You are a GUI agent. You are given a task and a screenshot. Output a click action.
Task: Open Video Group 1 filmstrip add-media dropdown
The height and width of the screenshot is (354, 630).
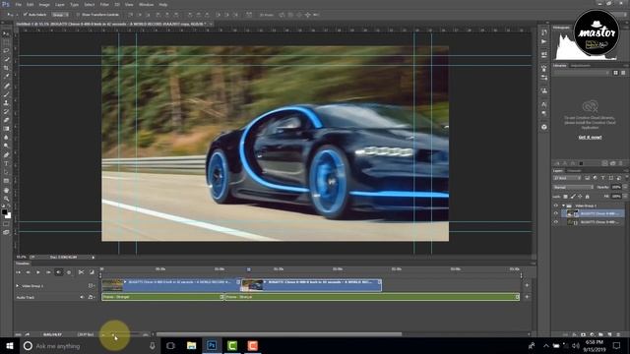[x=92, y=286]
